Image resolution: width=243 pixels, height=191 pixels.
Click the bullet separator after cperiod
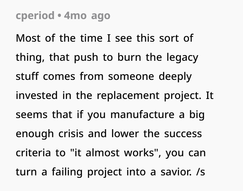[x=59, y=16]
